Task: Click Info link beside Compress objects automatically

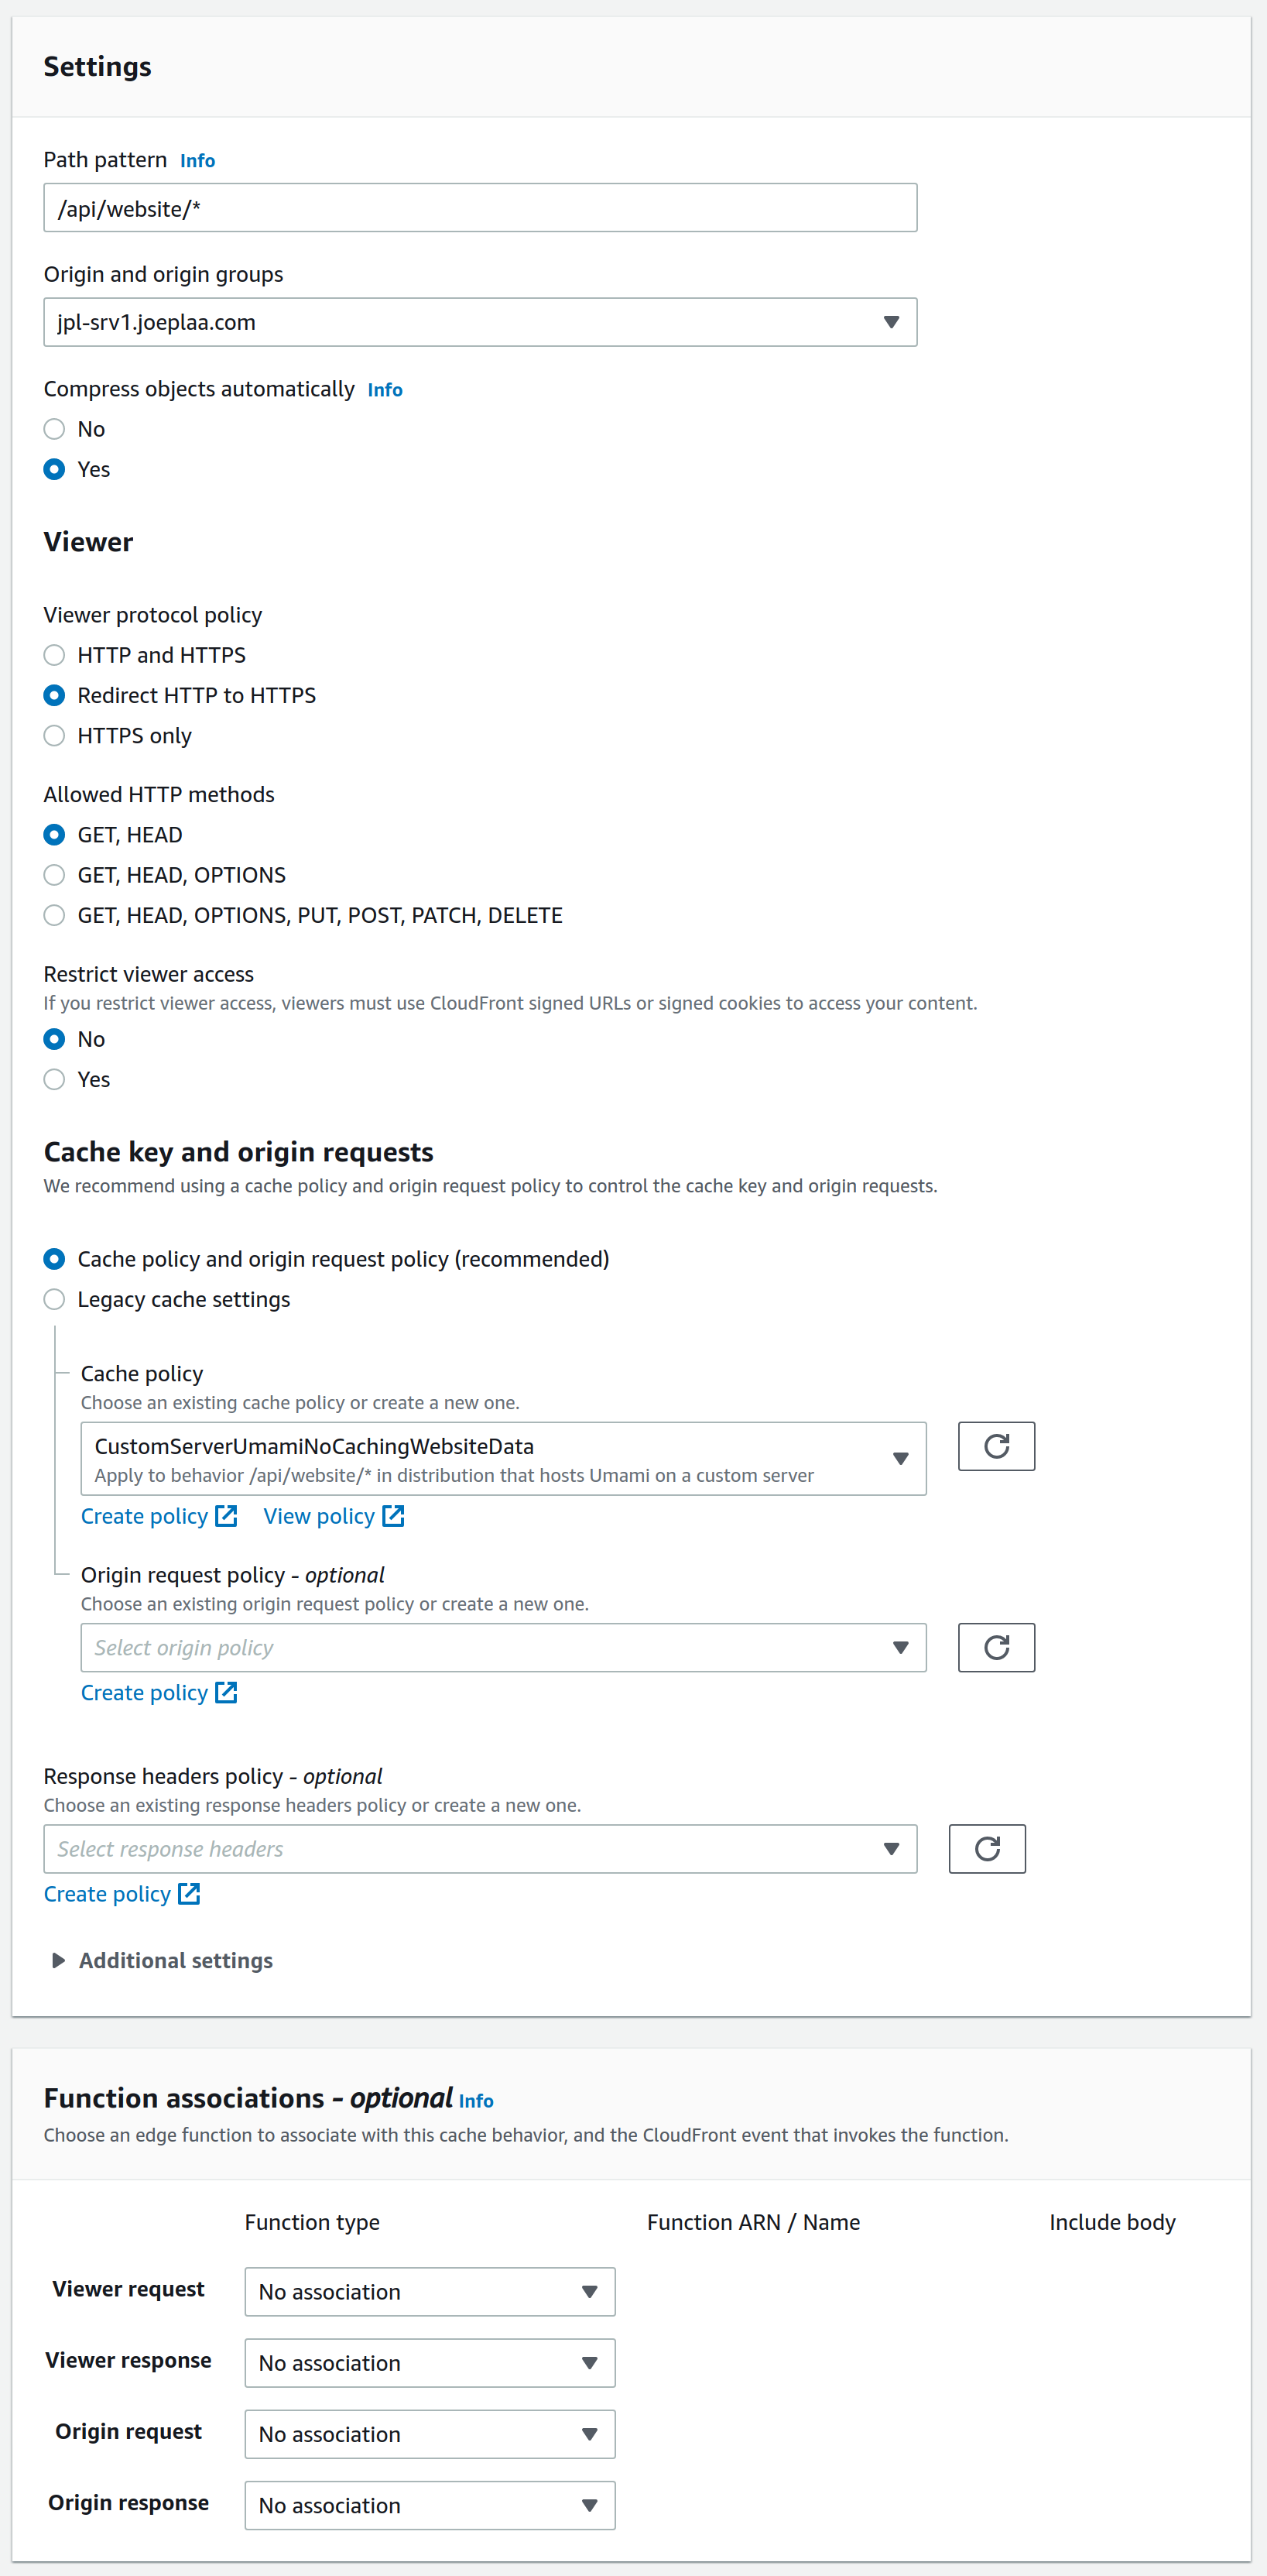Action: pyautogui.click(x=384, y=390)
